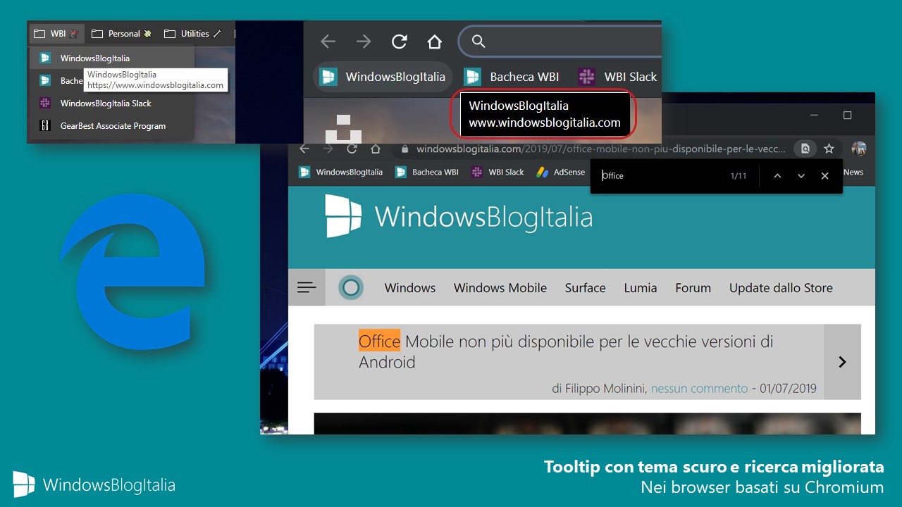
Task: Click author name Filippo Molinini
Action: (x=605, y=388)
